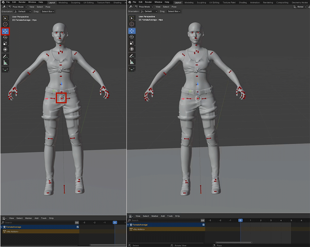
Task: Open the Pose Mode dropdown in the left window
Action: pyautogui.click(x=18, y=7)
